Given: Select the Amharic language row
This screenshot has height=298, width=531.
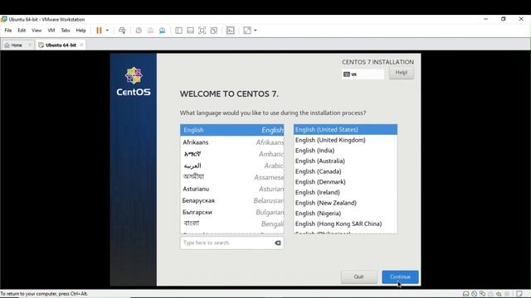Looking at the screenshot, I should point(232,154).
